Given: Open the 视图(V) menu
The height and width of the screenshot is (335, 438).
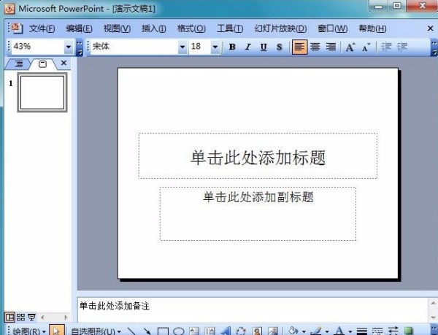Looking at the screenshot, I should pos(117,28).
